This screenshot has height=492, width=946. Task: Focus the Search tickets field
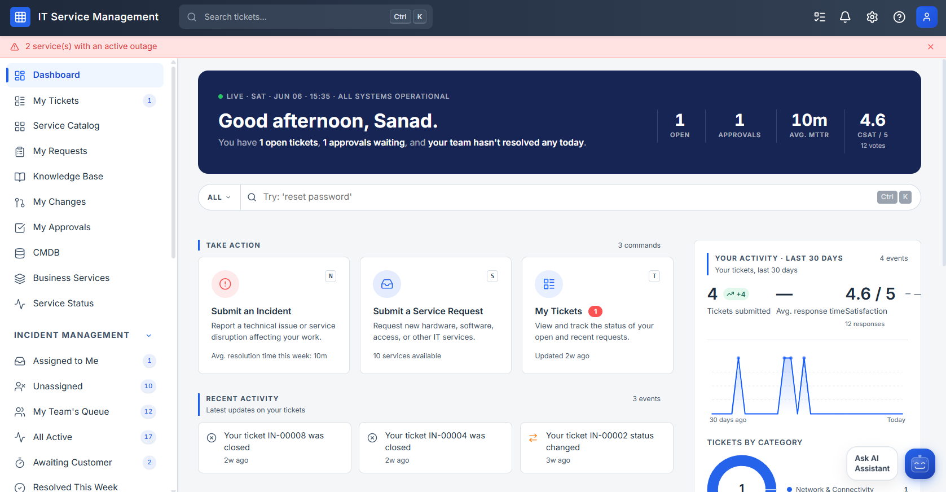[306, 17]
